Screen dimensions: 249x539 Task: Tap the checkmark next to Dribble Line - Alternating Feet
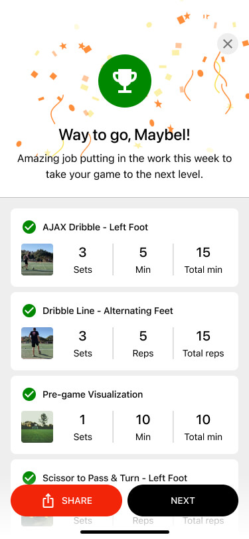[x=29, y=311]
